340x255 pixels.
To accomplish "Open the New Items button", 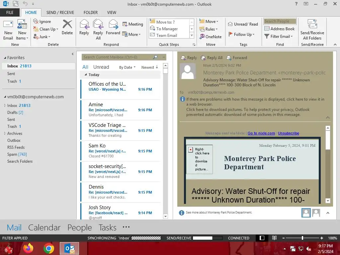I will click(22, 30).
